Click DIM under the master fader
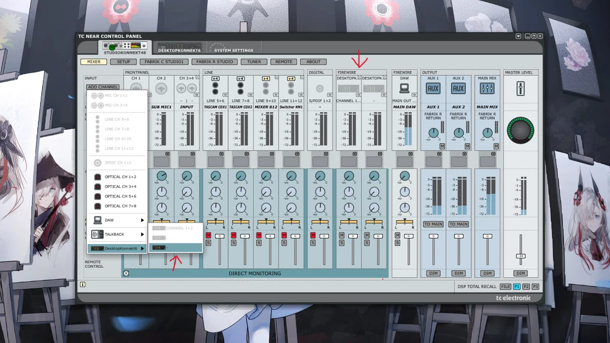Viewport: 610px width, 343px height. 521,273
